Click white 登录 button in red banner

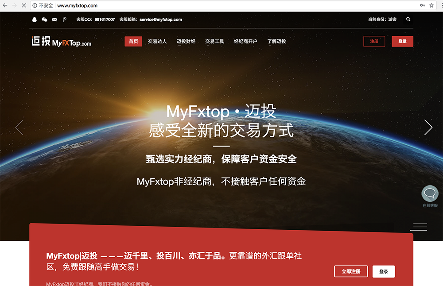point(383,271)
